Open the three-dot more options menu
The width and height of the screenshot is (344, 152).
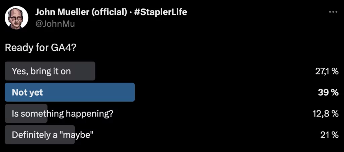(333, 12)
